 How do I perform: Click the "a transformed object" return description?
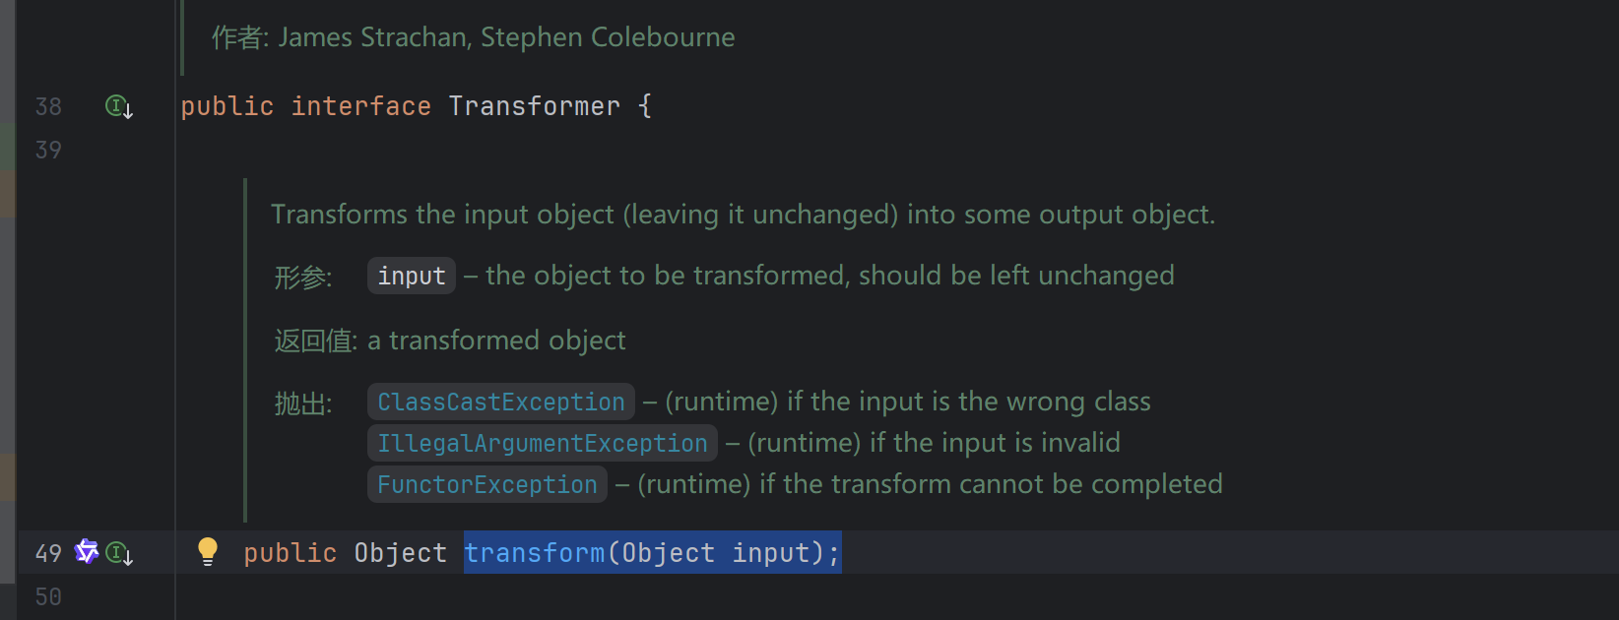496,341
